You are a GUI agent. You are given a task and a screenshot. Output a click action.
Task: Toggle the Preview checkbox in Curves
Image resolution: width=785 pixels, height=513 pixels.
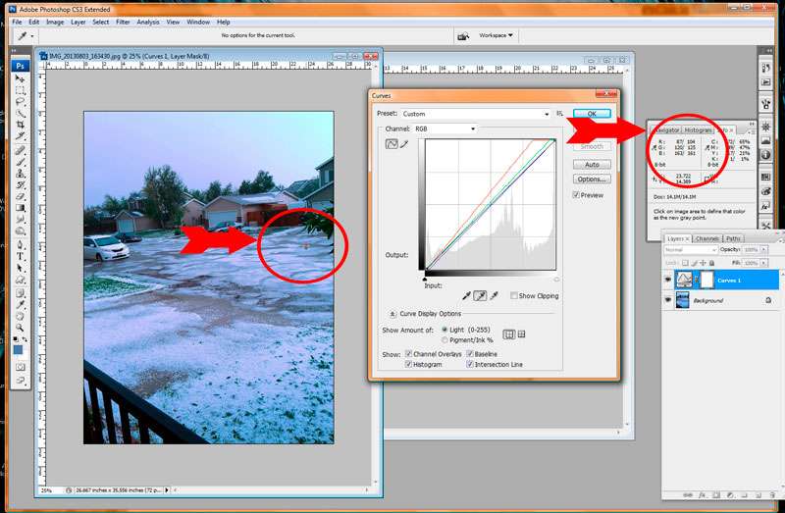[x=576, y=195]
